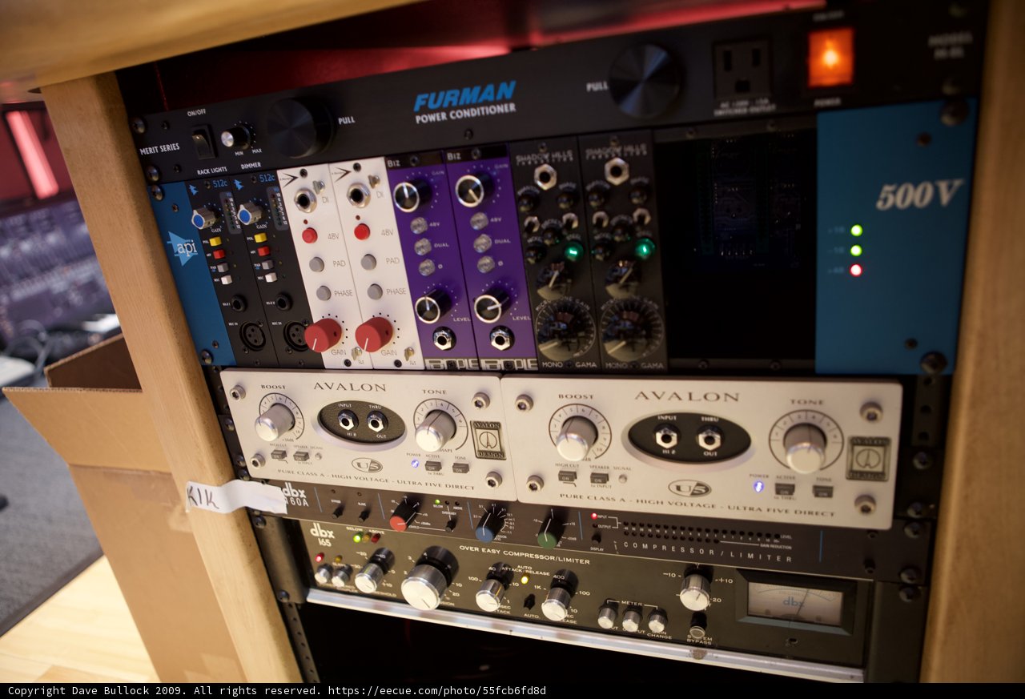Flip the TONE switch on right Avalon U5
The image size is (1025, 699).
[x=822, y=490]
